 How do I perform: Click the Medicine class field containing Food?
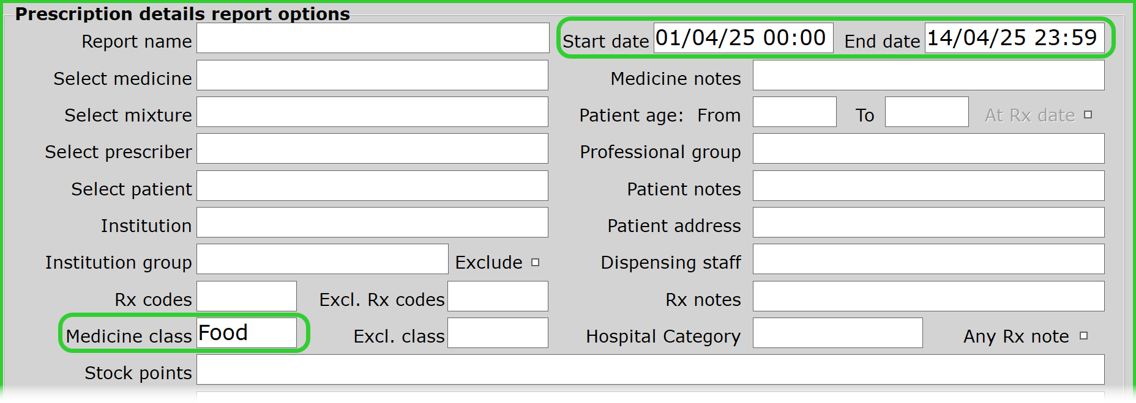[246, 333]
